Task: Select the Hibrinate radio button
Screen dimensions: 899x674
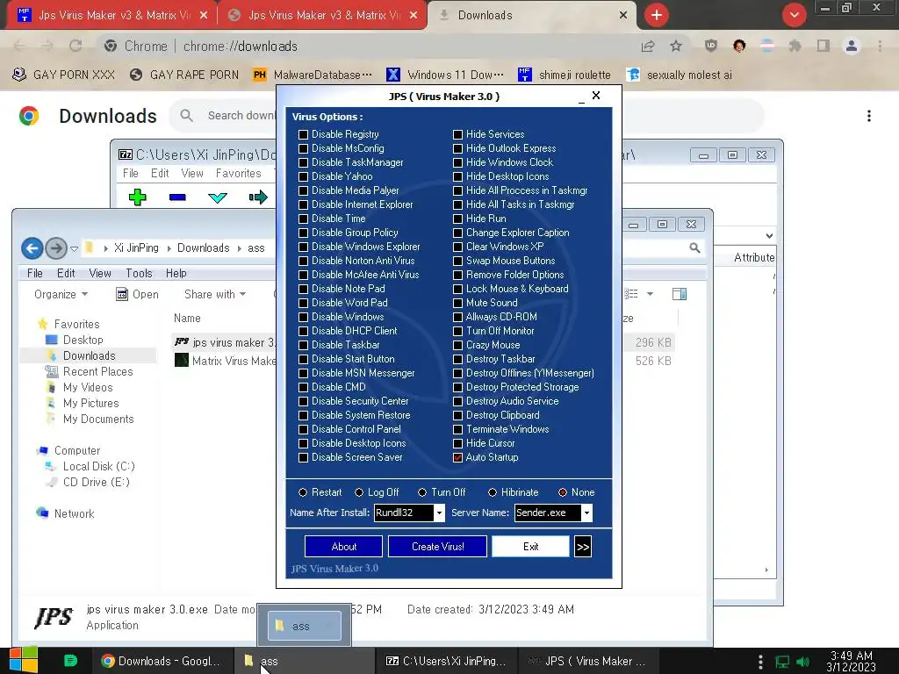Action: point(493,492)
